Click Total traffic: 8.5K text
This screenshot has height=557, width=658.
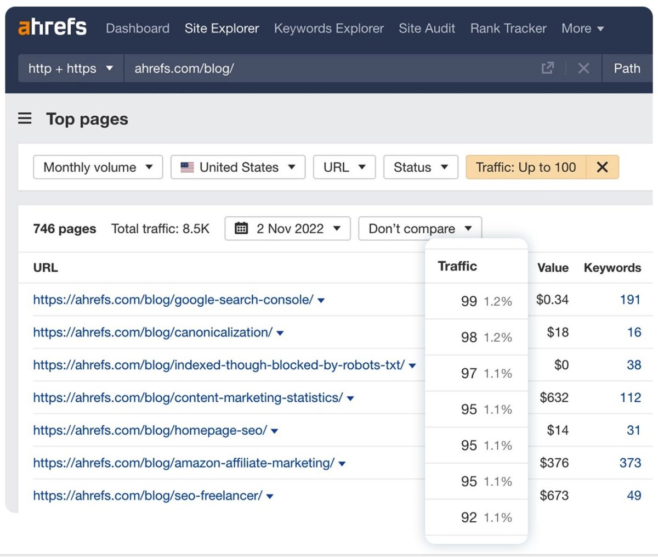click(160, 229)
